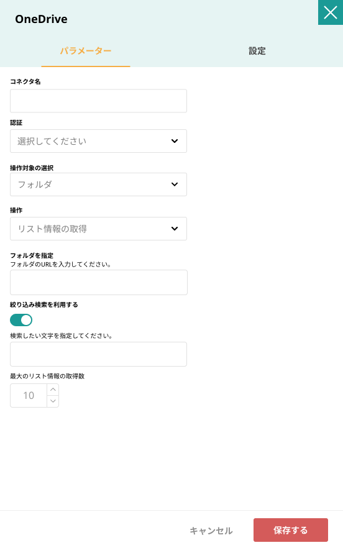Close the OneDrive panel with the X icon

(331, 12)
